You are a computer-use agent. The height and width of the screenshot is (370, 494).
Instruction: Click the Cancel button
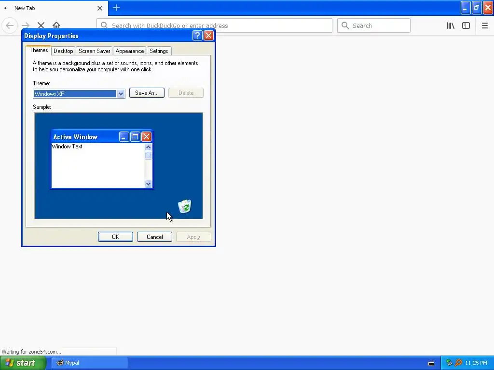154,237
